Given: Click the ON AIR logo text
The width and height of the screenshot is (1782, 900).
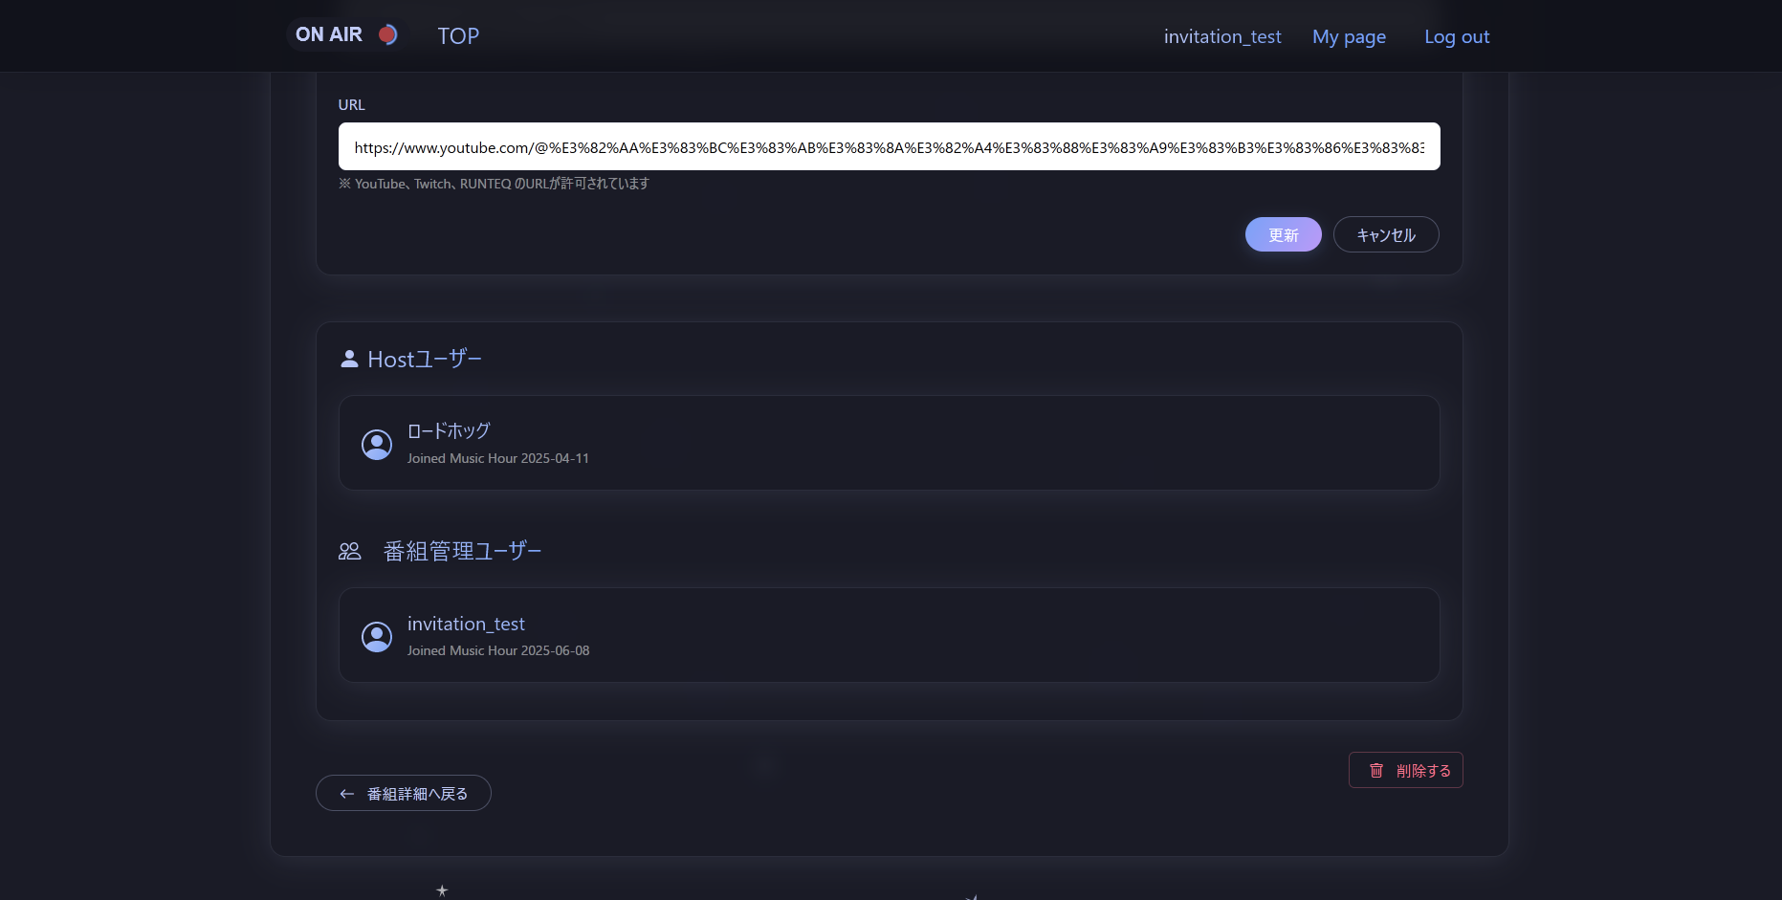Looking at the screenshot, I should [329, 33].
